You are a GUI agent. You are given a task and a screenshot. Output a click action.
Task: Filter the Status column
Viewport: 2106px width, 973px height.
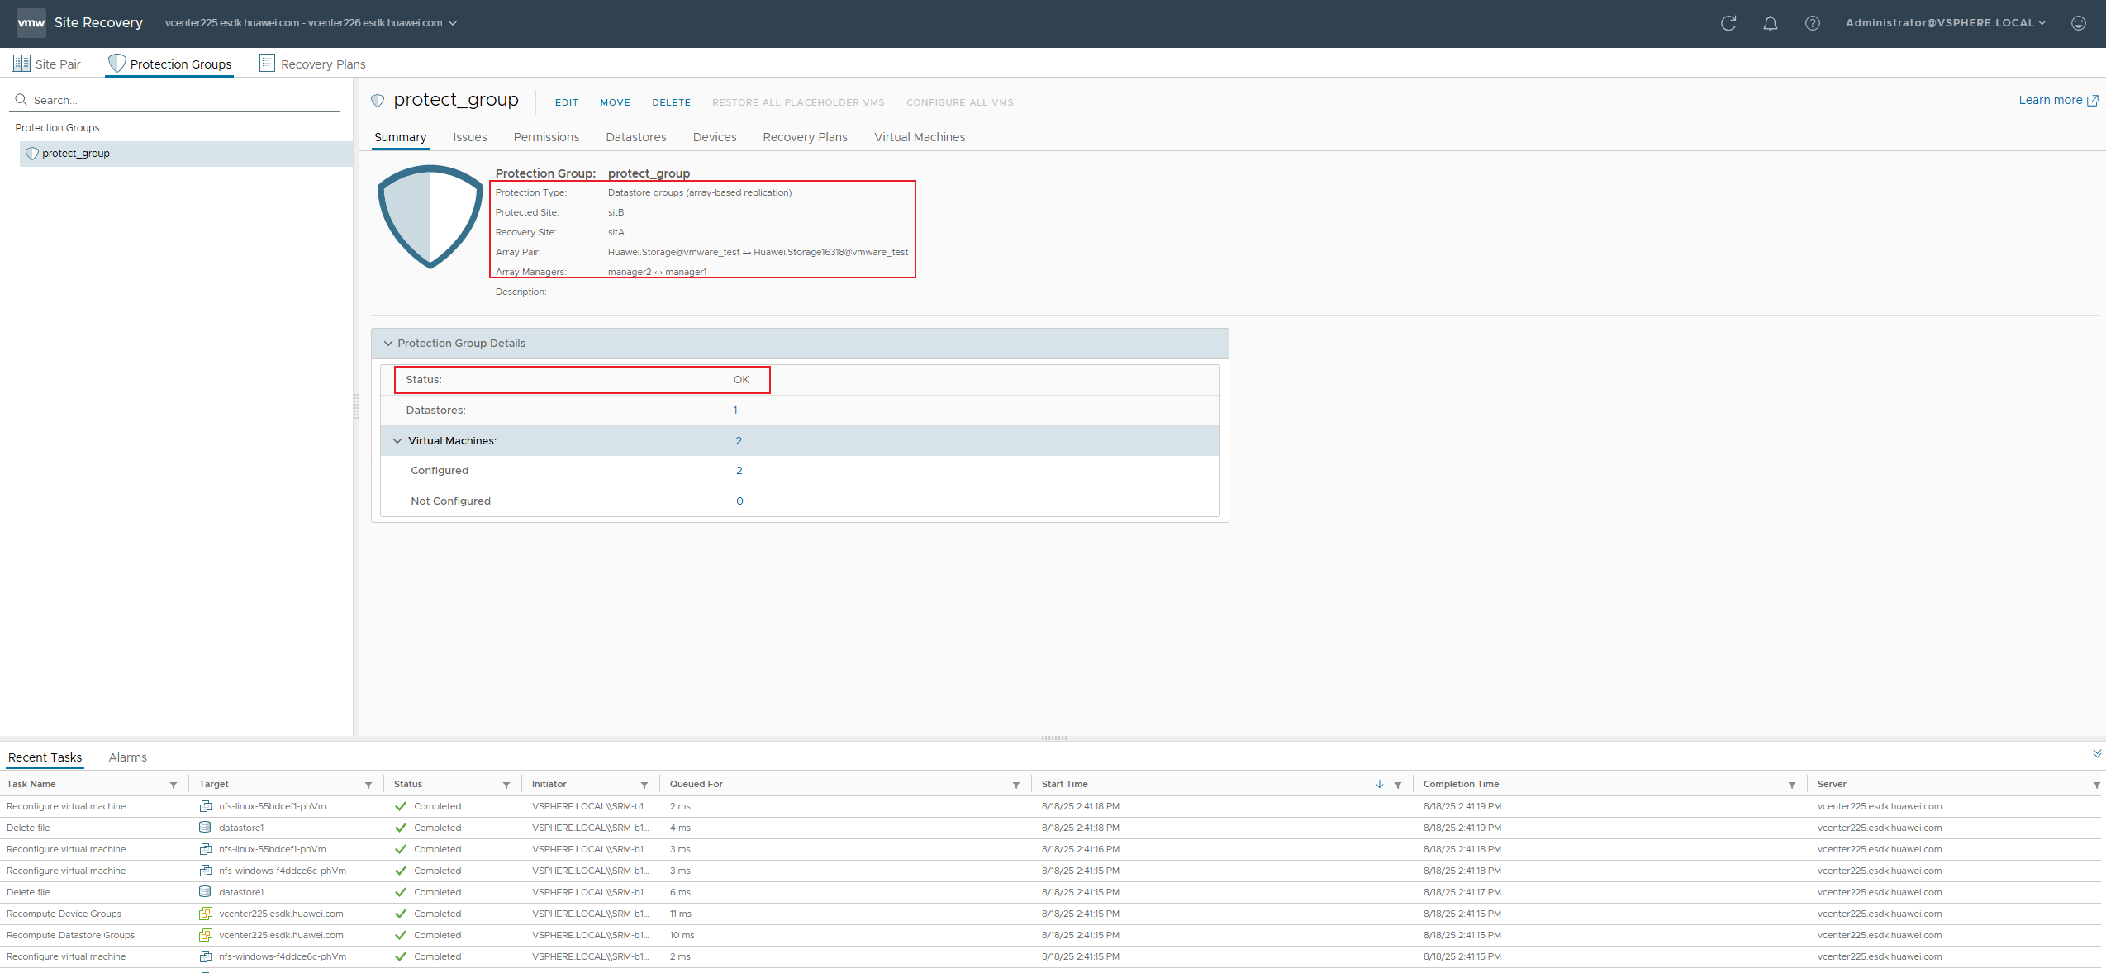[506, 785]
